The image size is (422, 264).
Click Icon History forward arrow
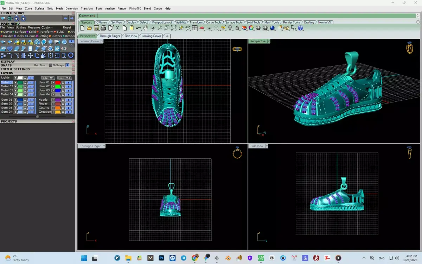(x=72, y=18)
